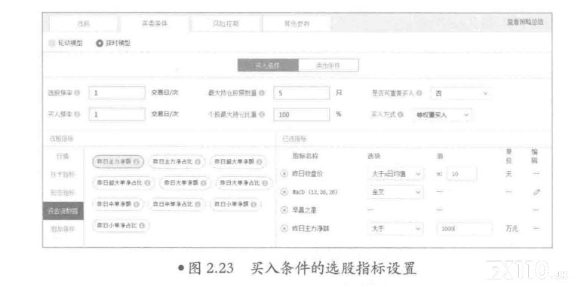The width and height of the screenshot is (587, 287).
Task: Open info icon inside 昨日中单净额 chip
Action: click(137, 204)
